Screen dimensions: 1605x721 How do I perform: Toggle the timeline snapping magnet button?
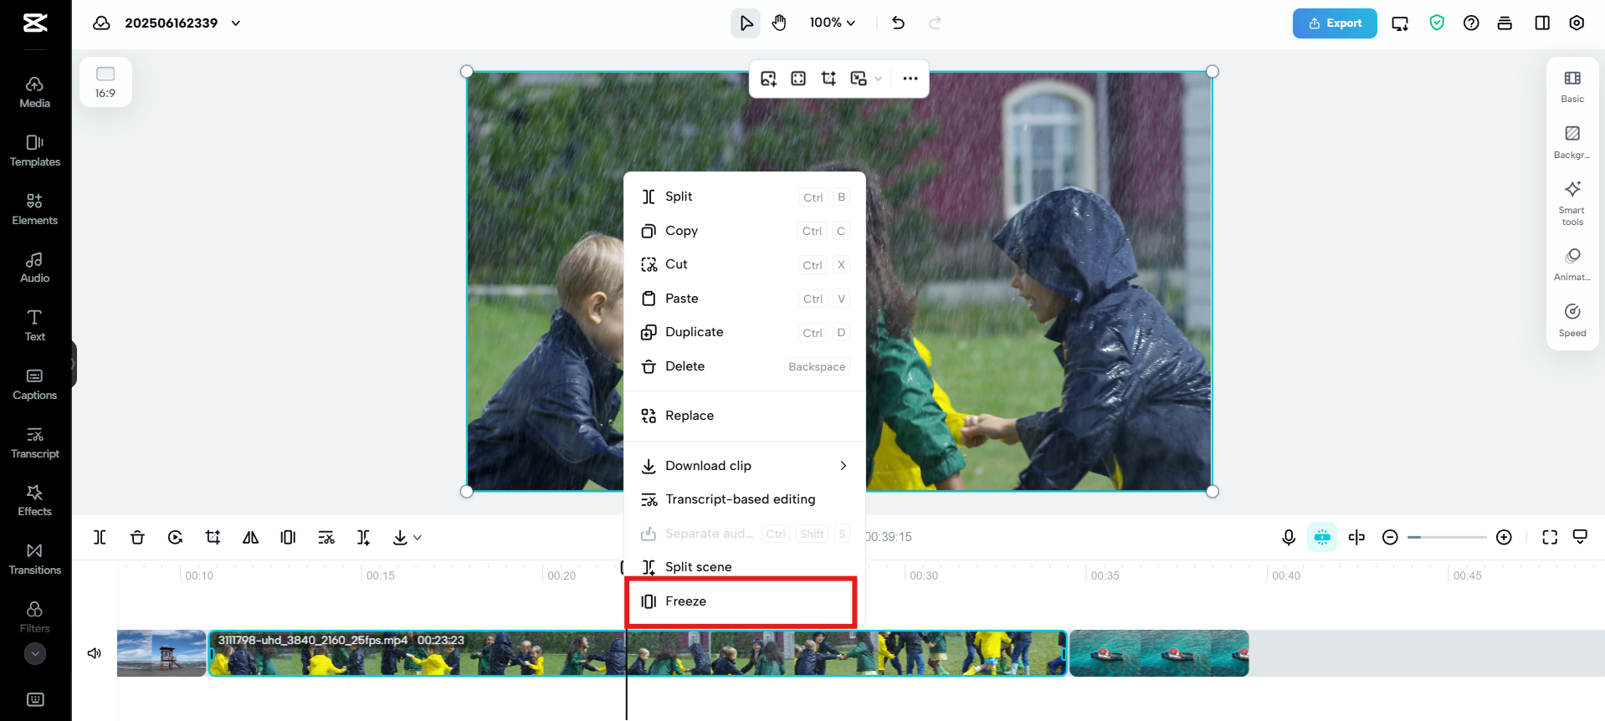point(1322,537)
